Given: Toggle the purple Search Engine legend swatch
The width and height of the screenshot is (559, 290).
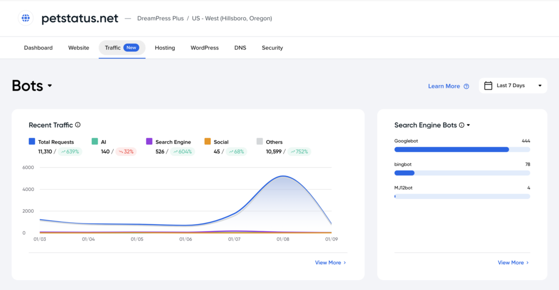Looking at the screenshot, I should click(150, 141).
